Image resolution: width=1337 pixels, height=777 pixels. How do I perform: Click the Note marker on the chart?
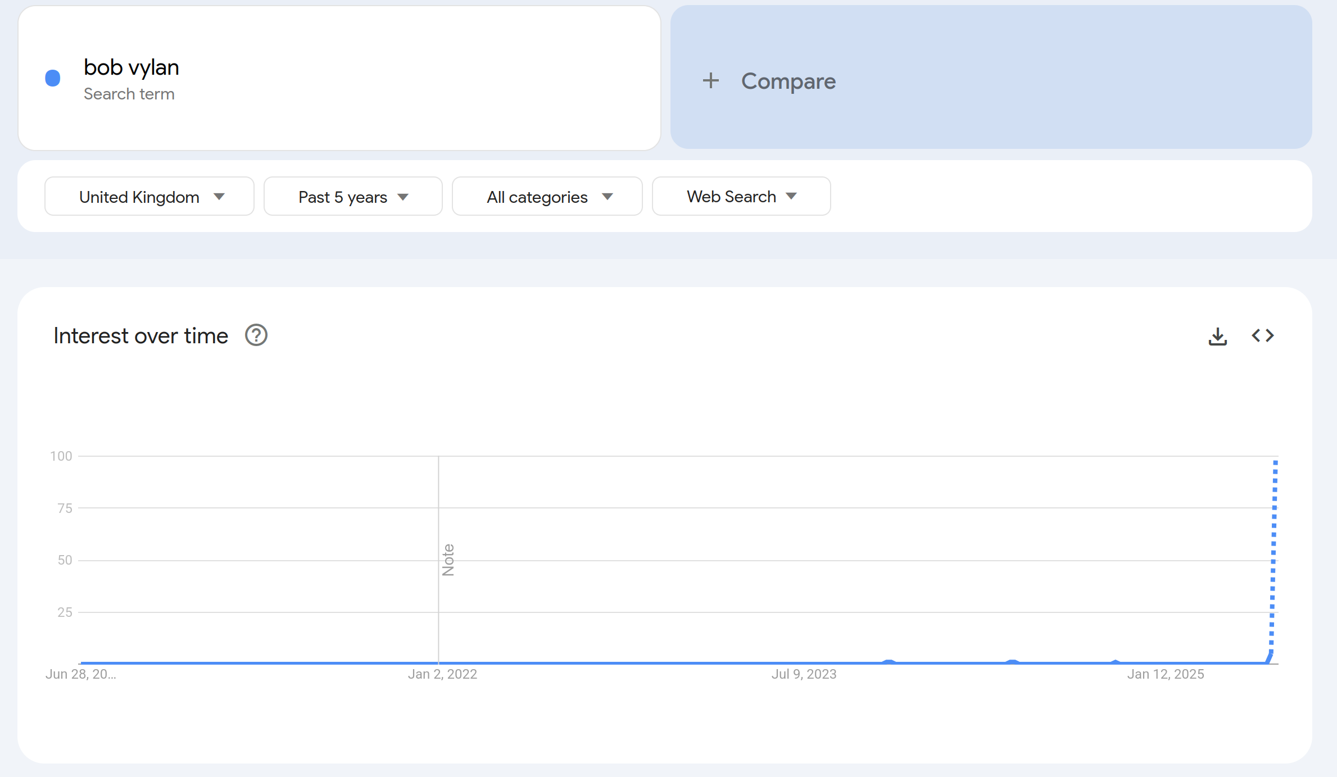point(448,560)
